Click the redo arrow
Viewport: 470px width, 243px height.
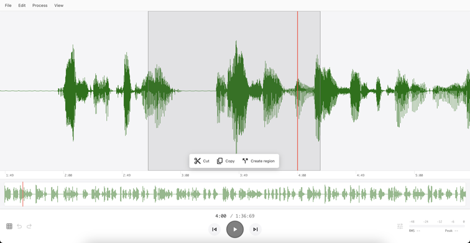[x=29, y=226]
